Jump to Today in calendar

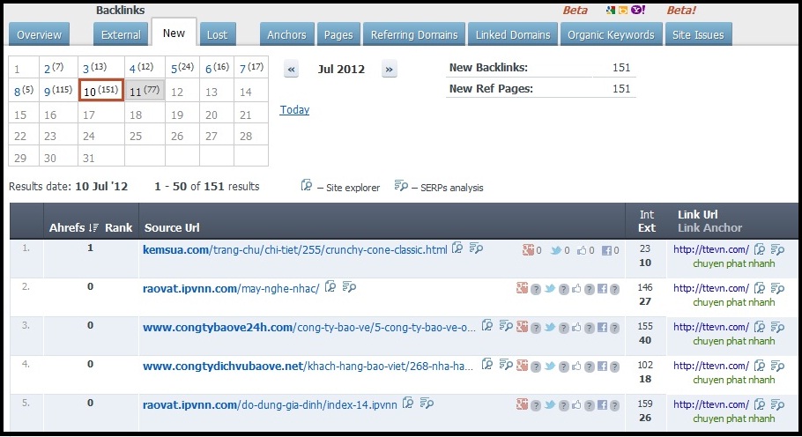(294, 110)
